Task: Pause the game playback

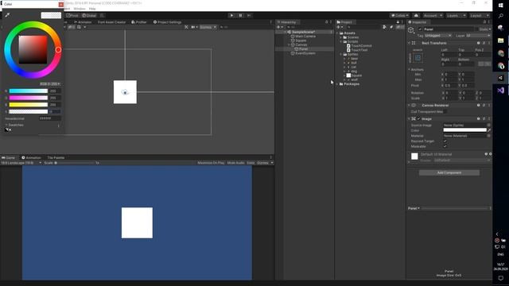Action: tap(240, 15)
